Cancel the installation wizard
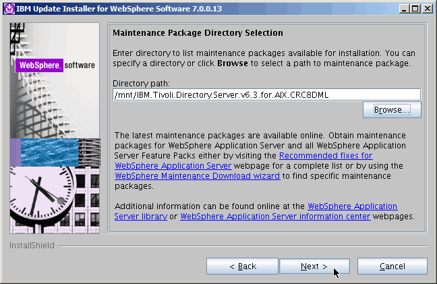 (x=392, y=266)
